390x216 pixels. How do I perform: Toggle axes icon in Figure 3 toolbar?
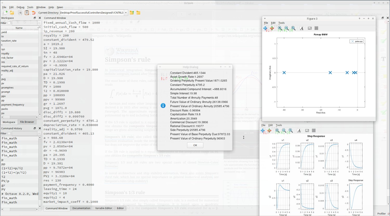[310, 28]
